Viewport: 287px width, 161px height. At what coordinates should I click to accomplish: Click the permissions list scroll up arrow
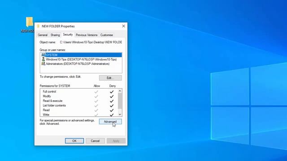tap(120, 91)
